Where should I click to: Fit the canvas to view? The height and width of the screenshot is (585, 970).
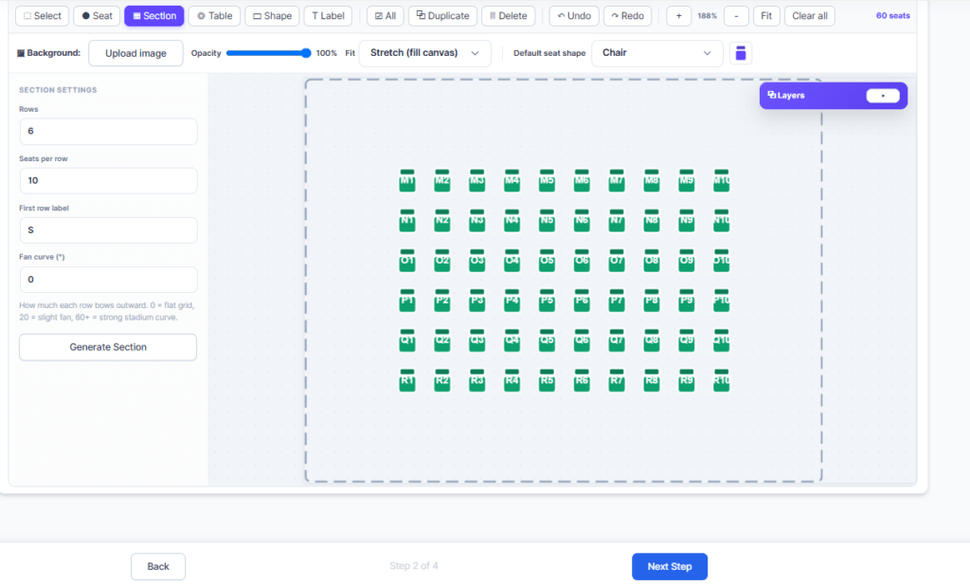pos(766,16)
